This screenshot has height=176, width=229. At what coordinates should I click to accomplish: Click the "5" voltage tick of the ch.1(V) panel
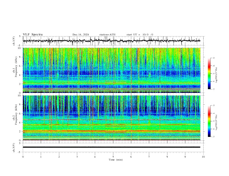point(21,37)
